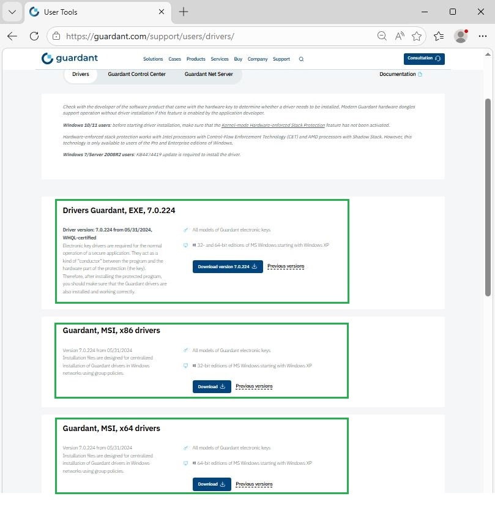Open the tab actions dropdown chevron

[12, 12]
